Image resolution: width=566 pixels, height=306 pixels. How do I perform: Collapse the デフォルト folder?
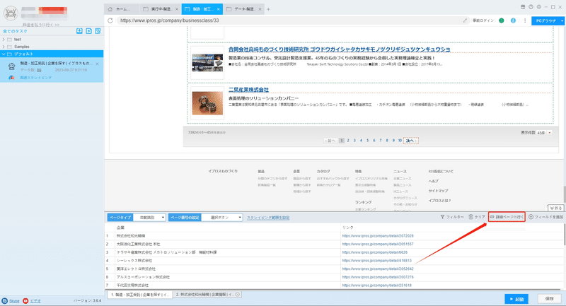(x=4, y=54)
